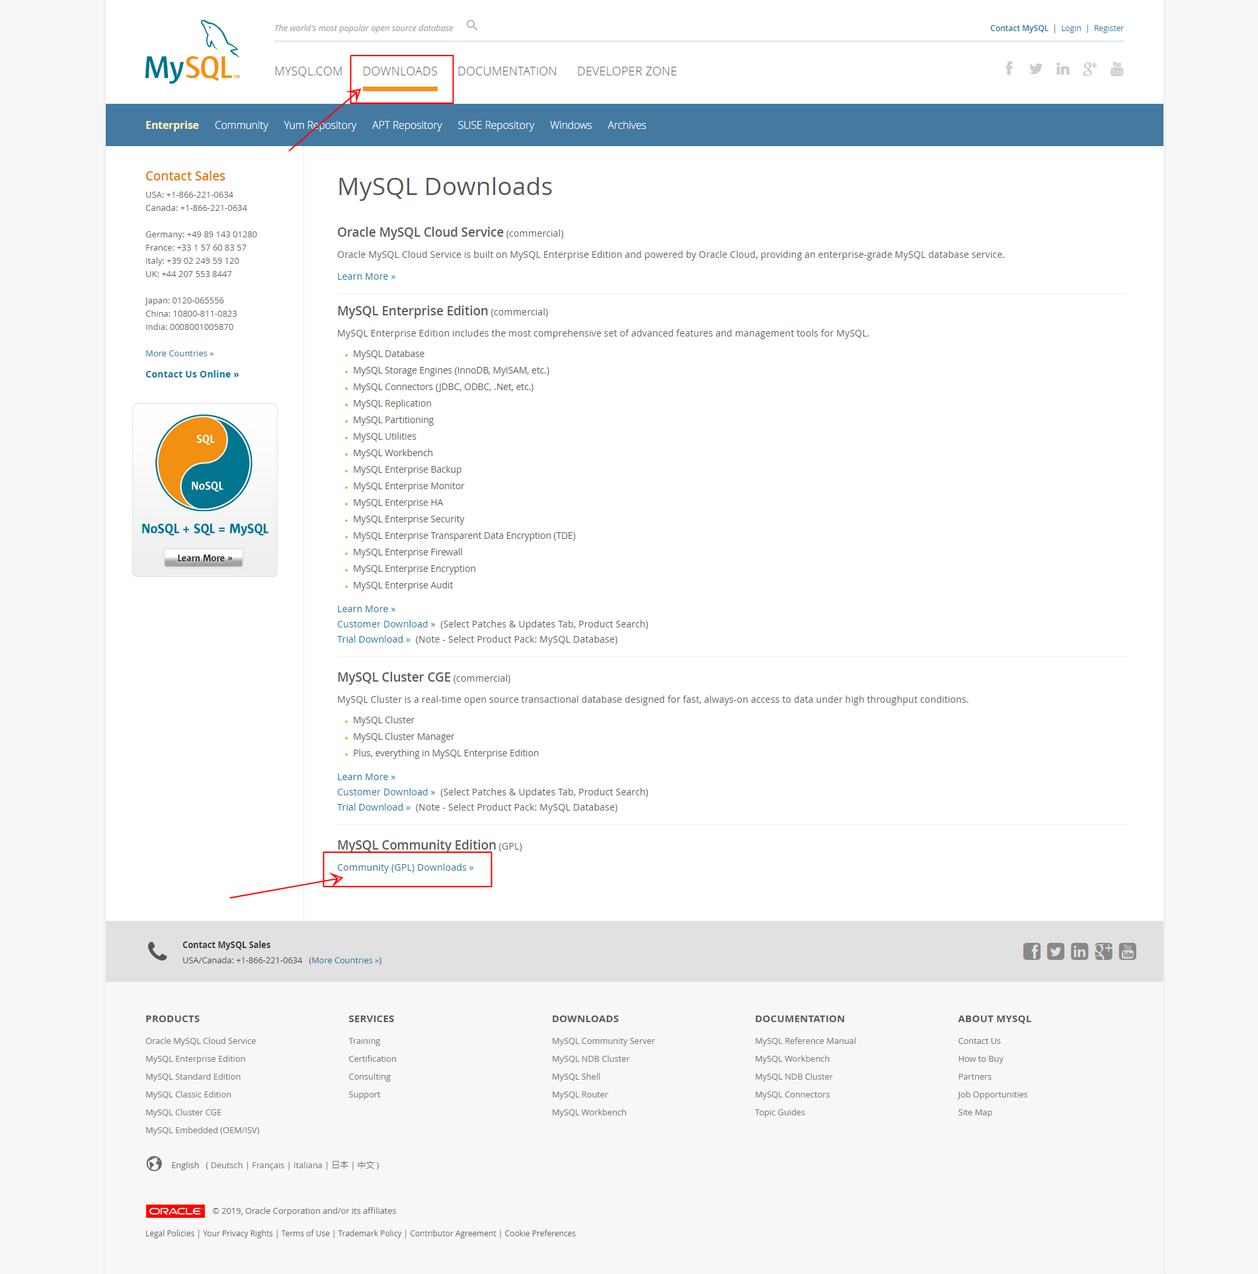The width and height of the screenshot is (1258, 1274).
Task: Open MySQL Standard Edition footer link
Action: [193, 1076]
